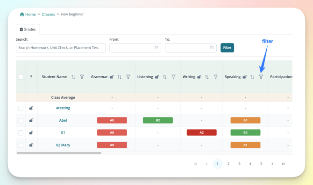Open student 02 Mary's profile link

pyautogui.click(x=63, y=145)
